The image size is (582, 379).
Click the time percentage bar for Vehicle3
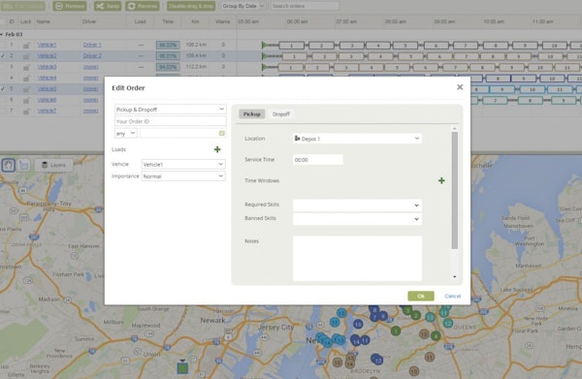(x=168, y=68)
